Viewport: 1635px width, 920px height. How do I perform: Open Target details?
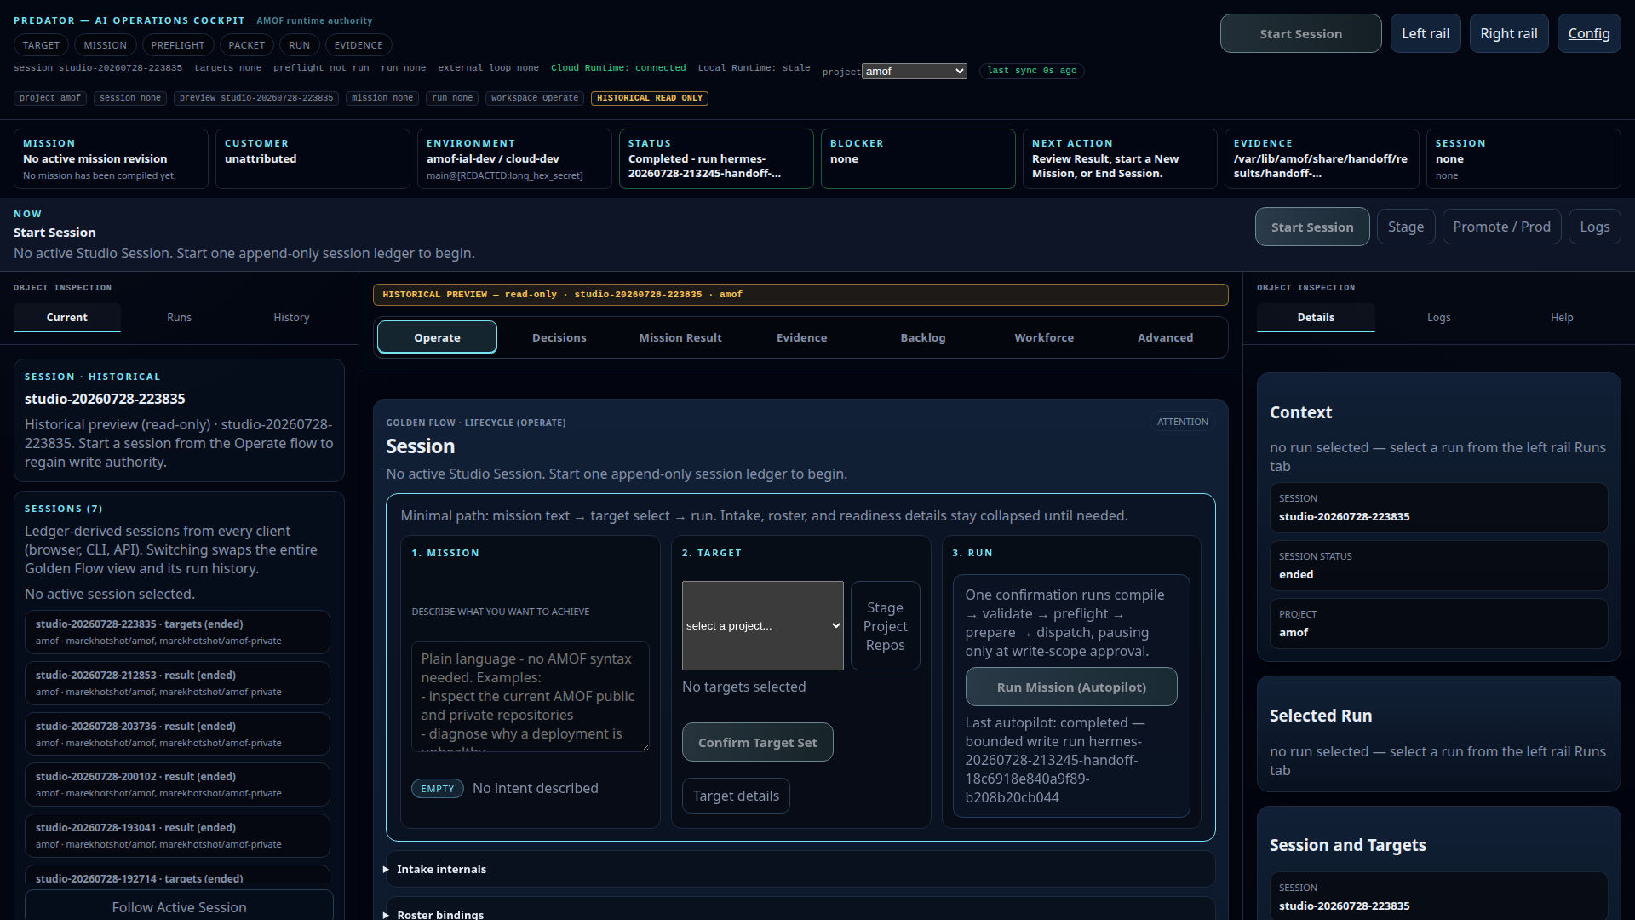(x=735, y=796)
